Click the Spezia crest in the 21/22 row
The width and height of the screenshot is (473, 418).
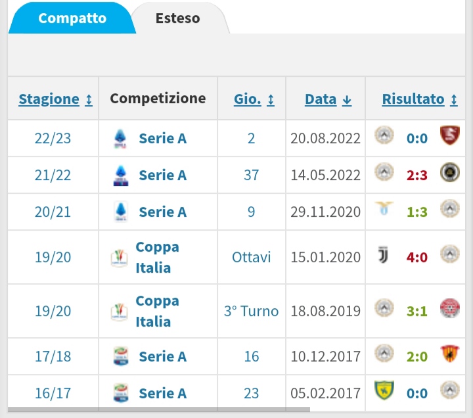coord(450,174)
